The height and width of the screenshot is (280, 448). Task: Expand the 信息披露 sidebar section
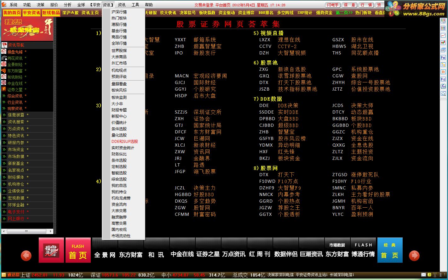(27, 115)
